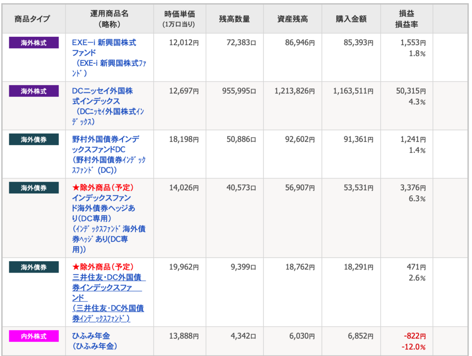The image size is (472, 356).
Task: Select the balance quantity 4,342口
Action: [x=243, y=336]
